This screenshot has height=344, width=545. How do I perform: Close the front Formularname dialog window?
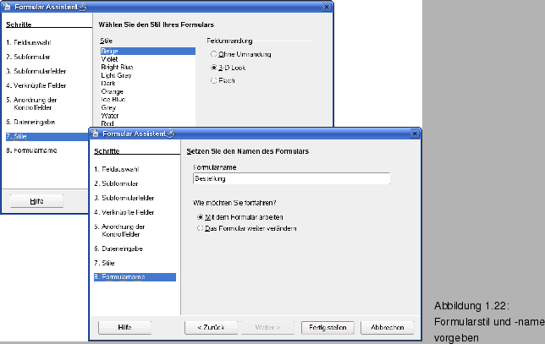point(414,134)
